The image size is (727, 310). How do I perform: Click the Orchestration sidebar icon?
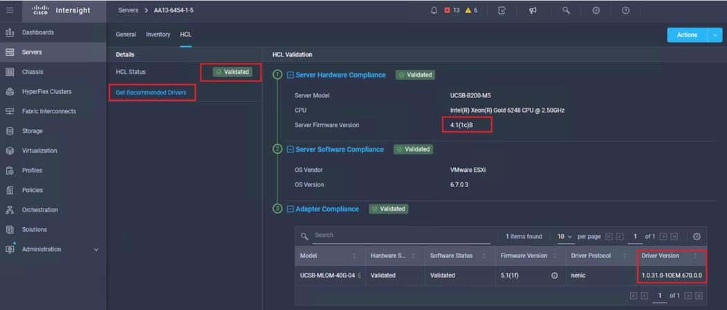coord(9,210)
